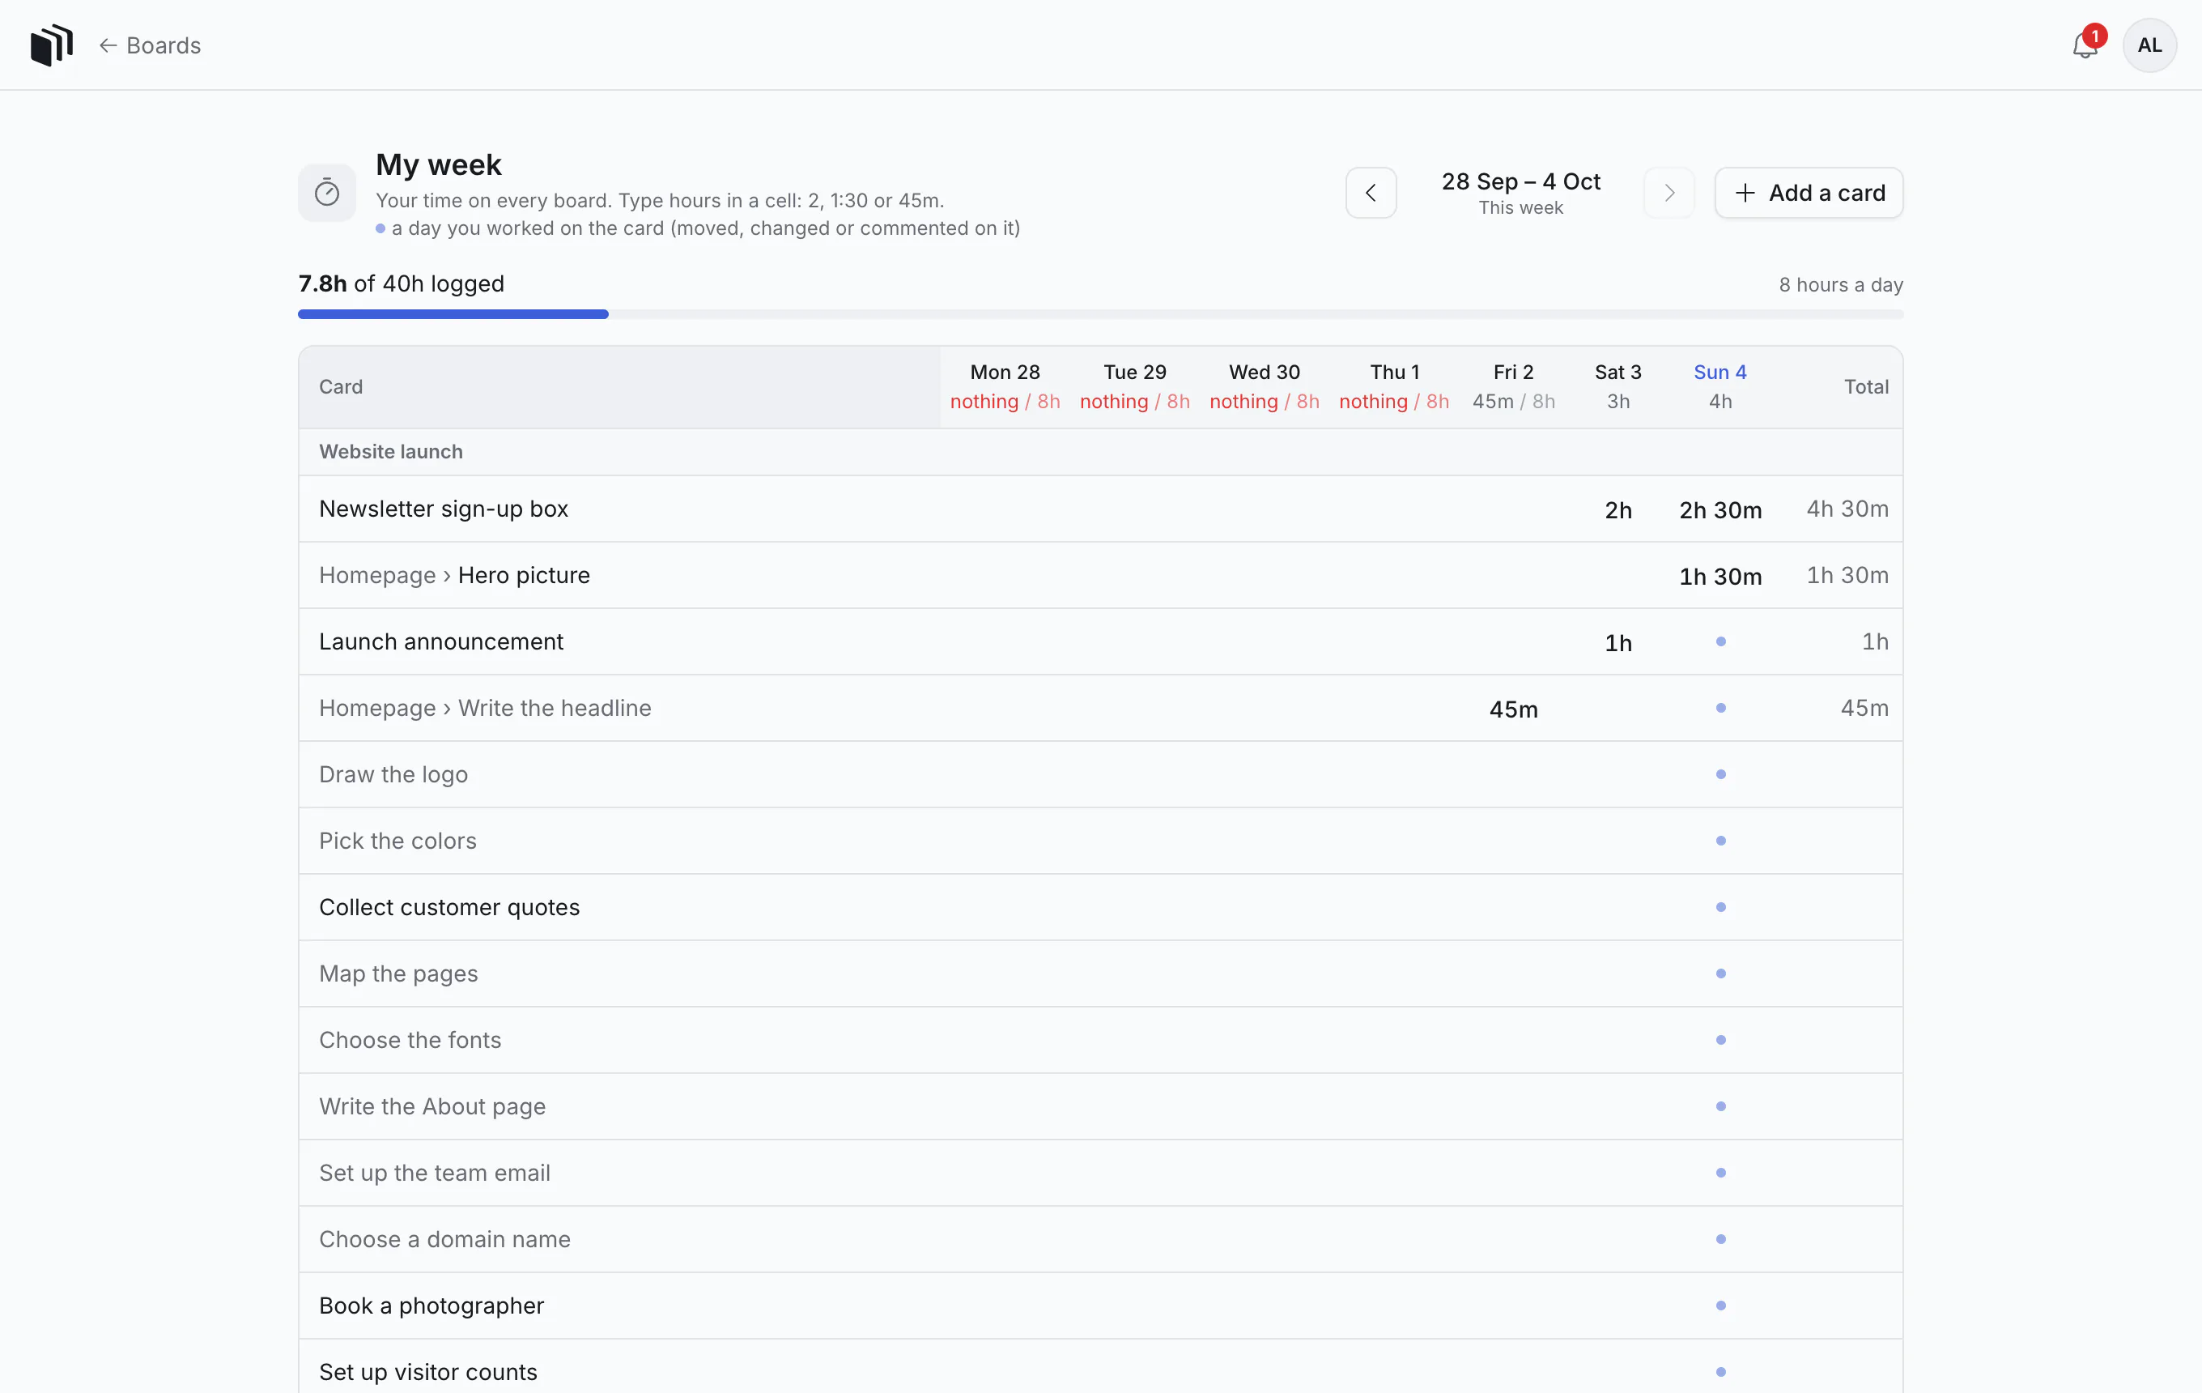Select the Sun 4 column header
2202x1393 pixels.
pos(1720,387)
